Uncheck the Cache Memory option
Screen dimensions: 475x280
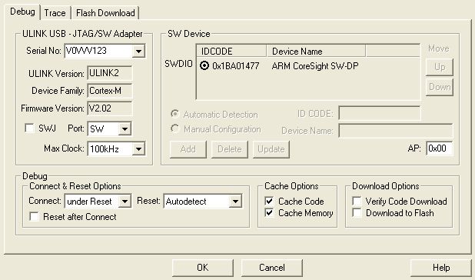pos(269,213)
